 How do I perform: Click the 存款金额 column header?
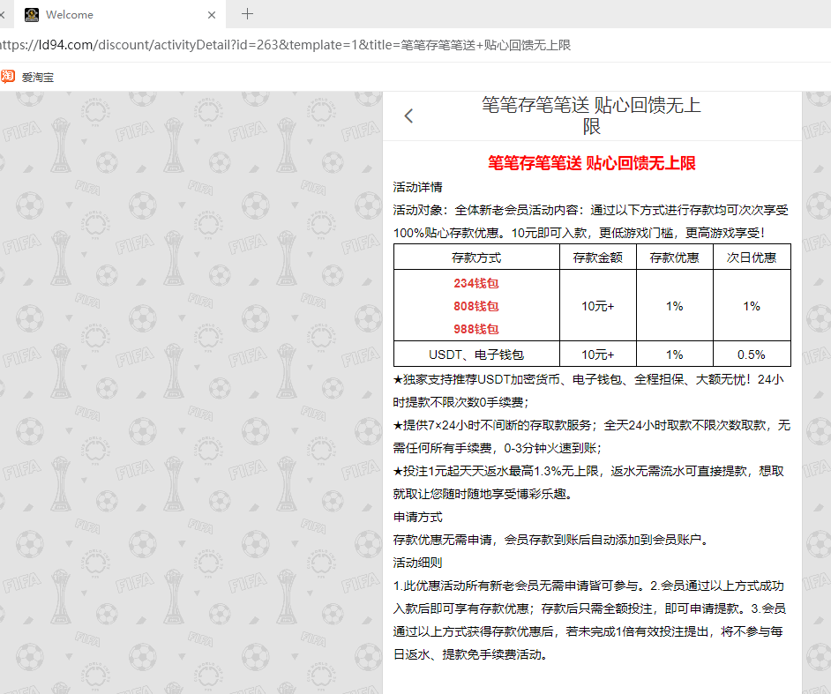(x=597, y=257)
